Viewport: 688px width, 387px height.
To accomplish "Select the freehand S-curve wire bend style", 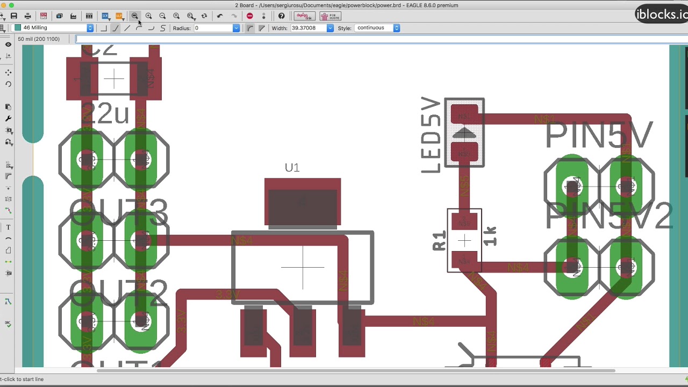I will coord(163,28).
